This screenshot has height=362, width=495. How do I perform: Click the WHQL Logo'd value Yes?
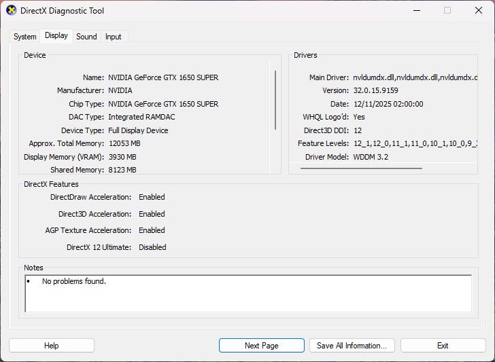click(x=359, y=117)
